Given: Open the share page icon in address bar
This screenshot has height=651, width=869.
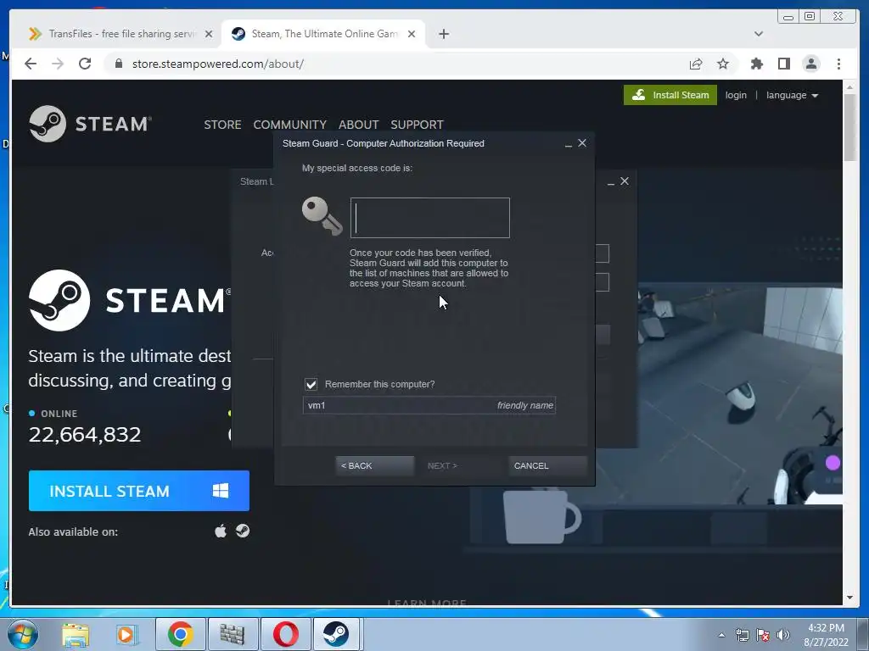Looking at the screenshot, I should pyautogui.click(x=696, y=64).
